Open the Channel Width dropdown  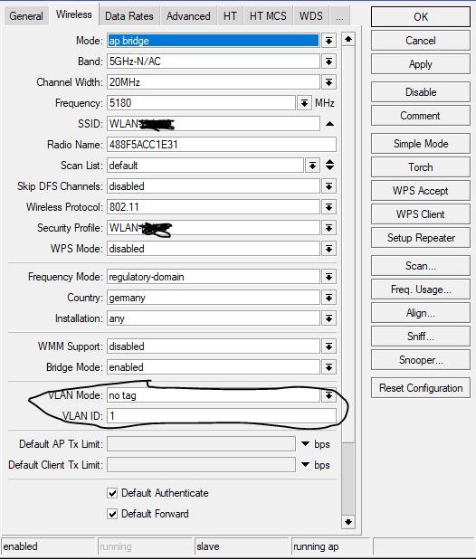point(328,82)
